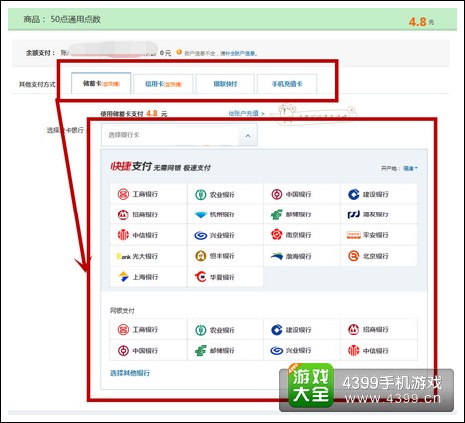
Task: Pick 工商银行 in 网银支付 section
Action: pos(148,329)
